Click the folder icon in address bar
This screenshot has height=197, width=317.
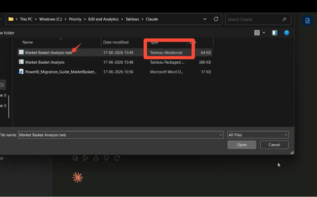coord(11,19)
